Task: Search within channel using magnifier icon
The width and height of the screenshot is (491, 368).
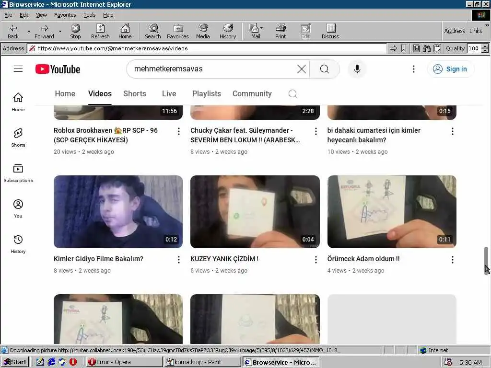Action: pyautogui.click(x=293, y=93)
